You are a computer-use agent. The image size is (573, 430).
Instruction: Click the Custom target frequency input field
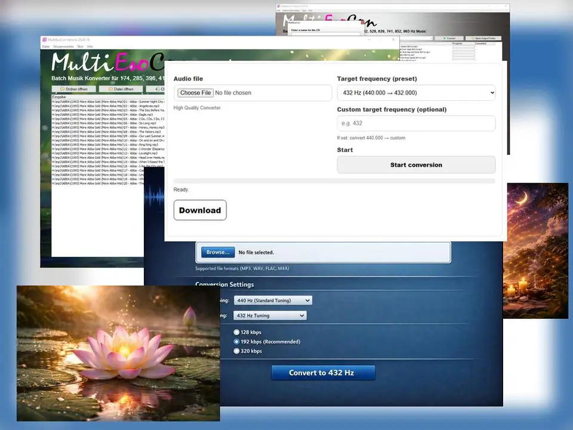point(416,123)
